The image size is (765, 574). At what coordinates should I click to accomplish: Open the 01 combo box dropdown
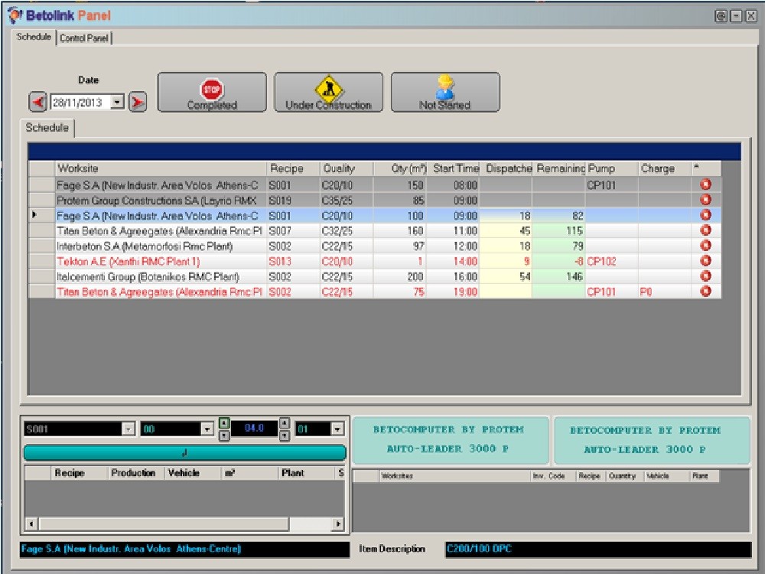[x=337, y=429]
